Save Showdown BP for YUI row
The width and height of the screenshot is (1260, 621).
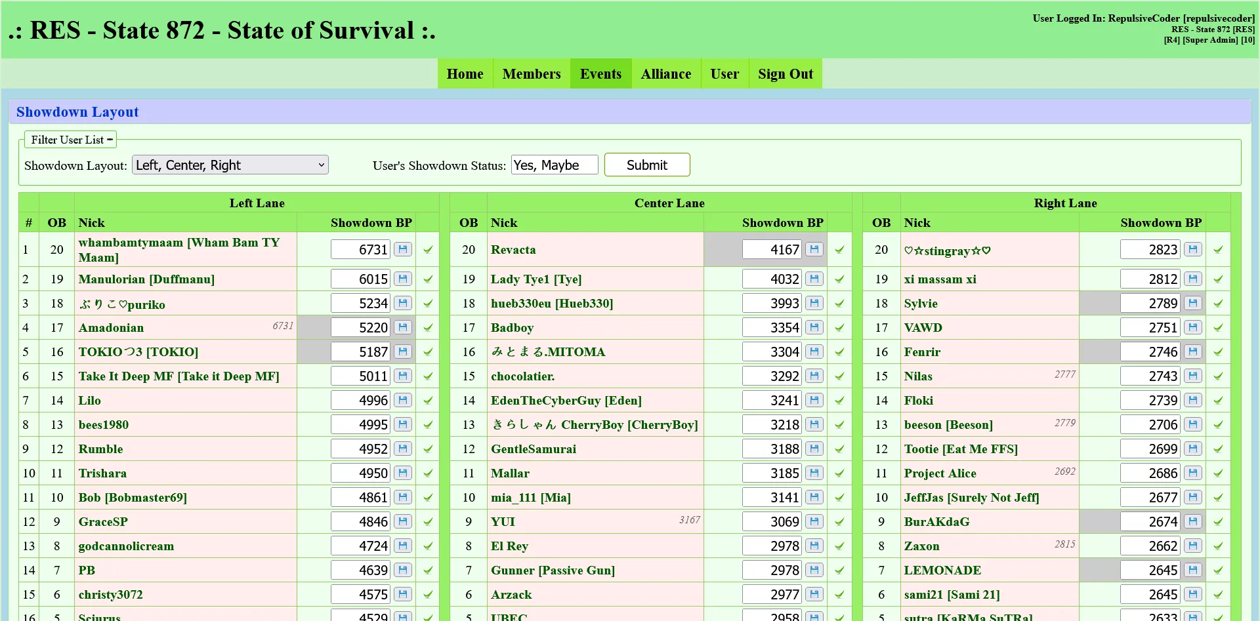coord(814,521)
